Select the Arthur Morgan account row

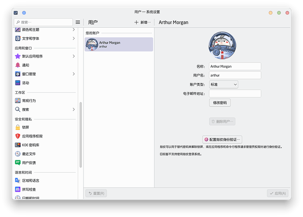pos(119,44)
